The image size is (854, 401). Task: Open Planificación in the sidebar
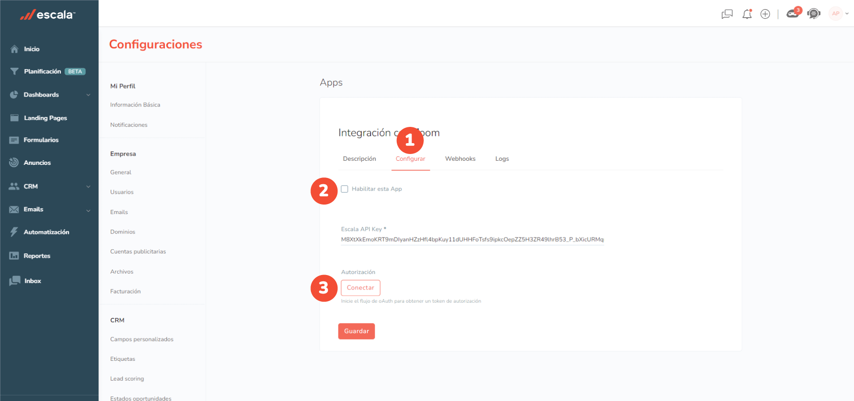[42, 71]
